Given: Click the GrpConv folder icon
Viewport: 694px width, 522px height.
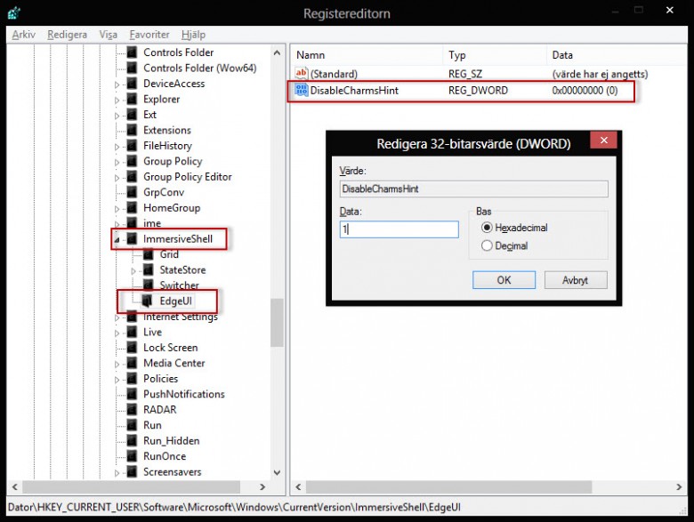Looking at the screenshot, I should 133,192.
